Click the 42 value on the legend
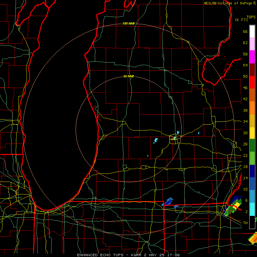This screenshot has height=257, width=257. pos(245,99)
